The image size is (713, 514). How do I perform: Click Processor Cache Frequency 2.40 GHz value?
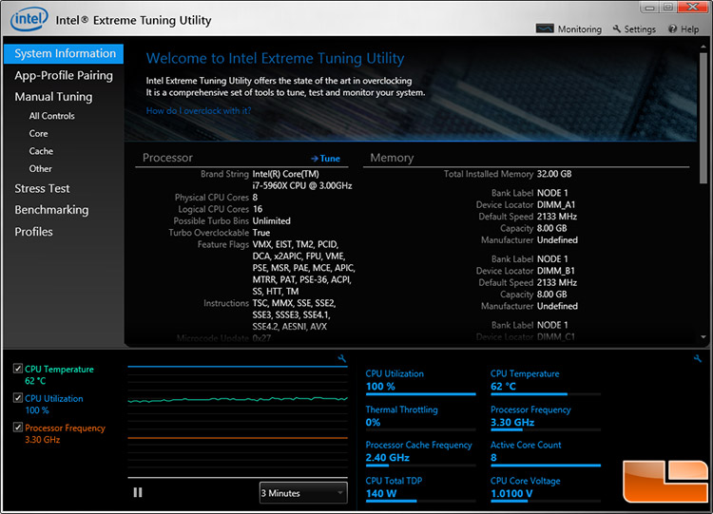[x=388, y=458]
